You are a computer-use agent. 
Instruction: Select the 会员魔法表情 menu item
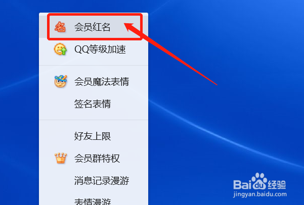[94, 81]
